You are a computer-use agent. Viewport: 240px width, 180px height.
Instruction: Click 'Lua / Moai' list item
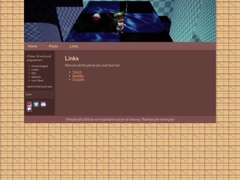pyautogui.click(x=37, y=80)
